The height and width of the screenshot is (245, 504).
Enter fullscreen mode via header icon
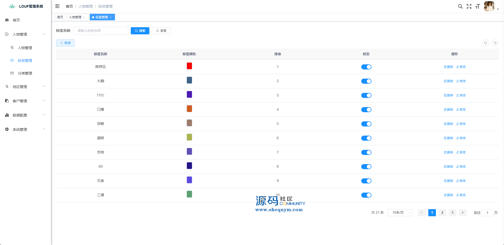(469, 6)
